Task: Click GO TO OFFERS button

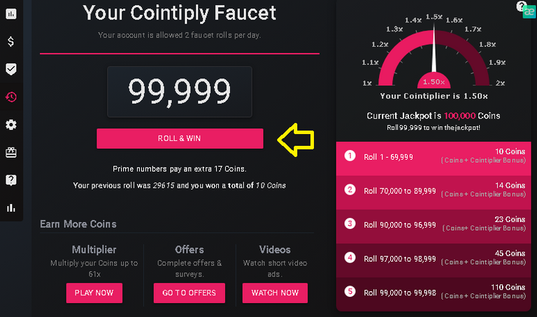Action: click(x=189, y=293)
